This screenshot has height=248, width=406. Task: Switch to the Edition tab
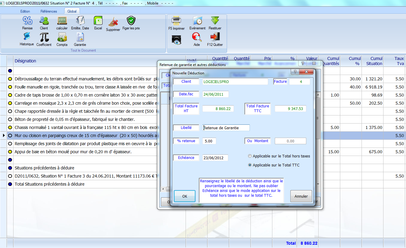25,11
